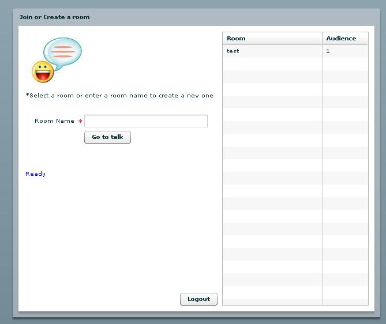
Task: Click divider between Room and Audience headers
Action: (x=322, y=39)
